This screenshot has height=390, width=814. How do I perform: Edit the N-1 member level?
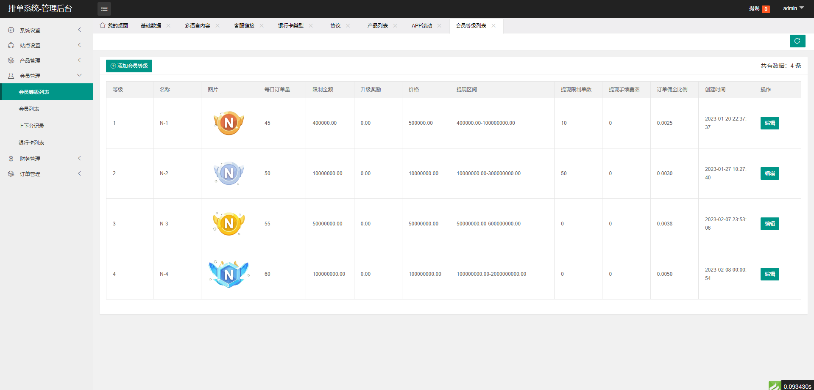[x=769, y=123]
